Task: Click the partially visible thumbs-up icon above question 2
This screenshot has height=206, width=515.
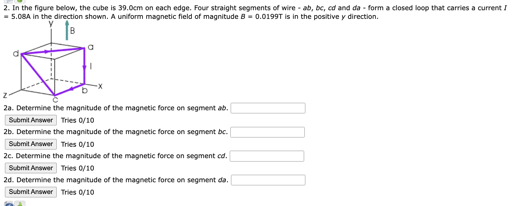Action: coord(20,1)
